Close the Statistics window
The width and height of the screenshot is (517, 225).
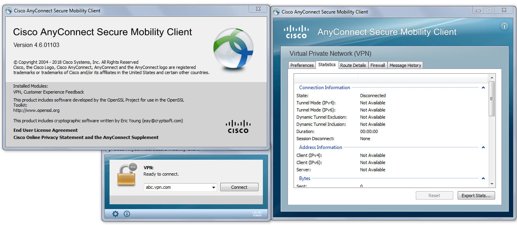click(x=503, y=10)
